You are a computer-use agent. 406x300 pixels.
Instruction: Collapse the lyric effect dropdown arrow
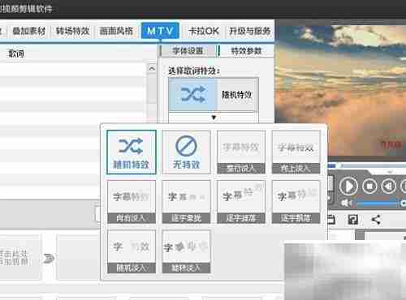pos(214,118)
